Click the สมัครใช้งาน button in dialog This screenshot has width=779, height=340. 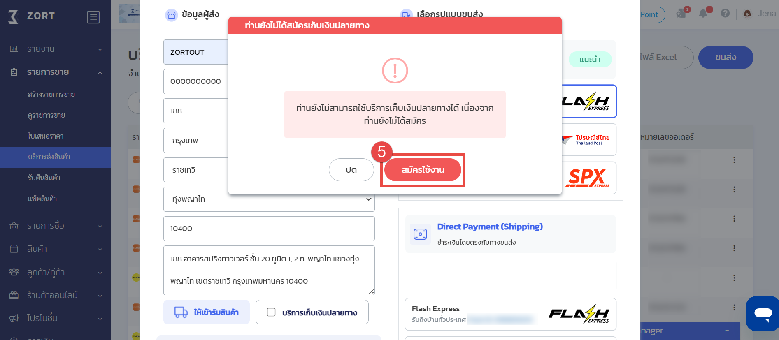pyautogui.click(x=423, y=170)
